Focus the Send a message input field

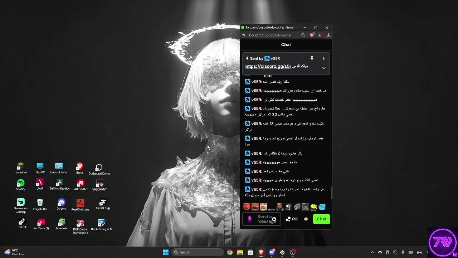pyautogui.click(x=262, y=219)
